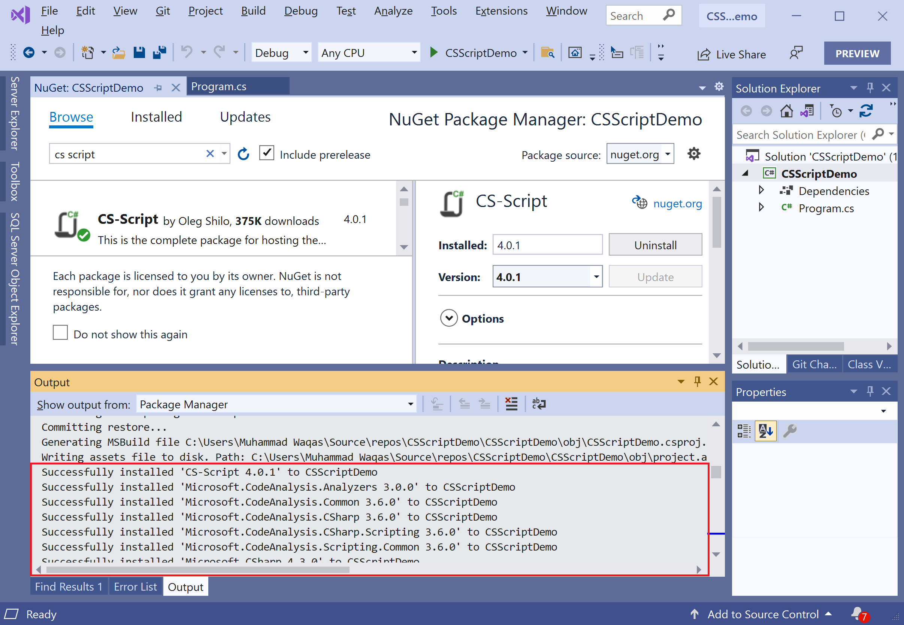Refresh NuGet package search results

tap(244, 154)
